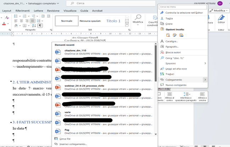Click the borders icon
230x147 pixels.
25,26
